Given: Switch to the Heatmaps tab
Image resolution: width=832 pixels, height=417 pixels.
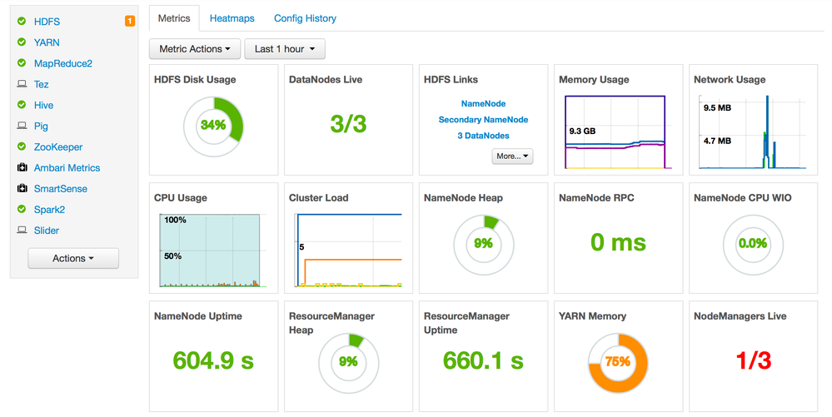Looking at the screenshot, I should (232, 18).
